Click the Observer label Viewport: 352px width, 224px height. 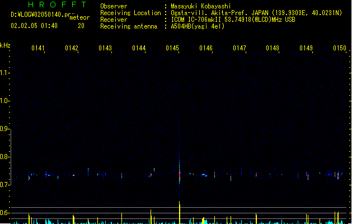click(114, 6)
